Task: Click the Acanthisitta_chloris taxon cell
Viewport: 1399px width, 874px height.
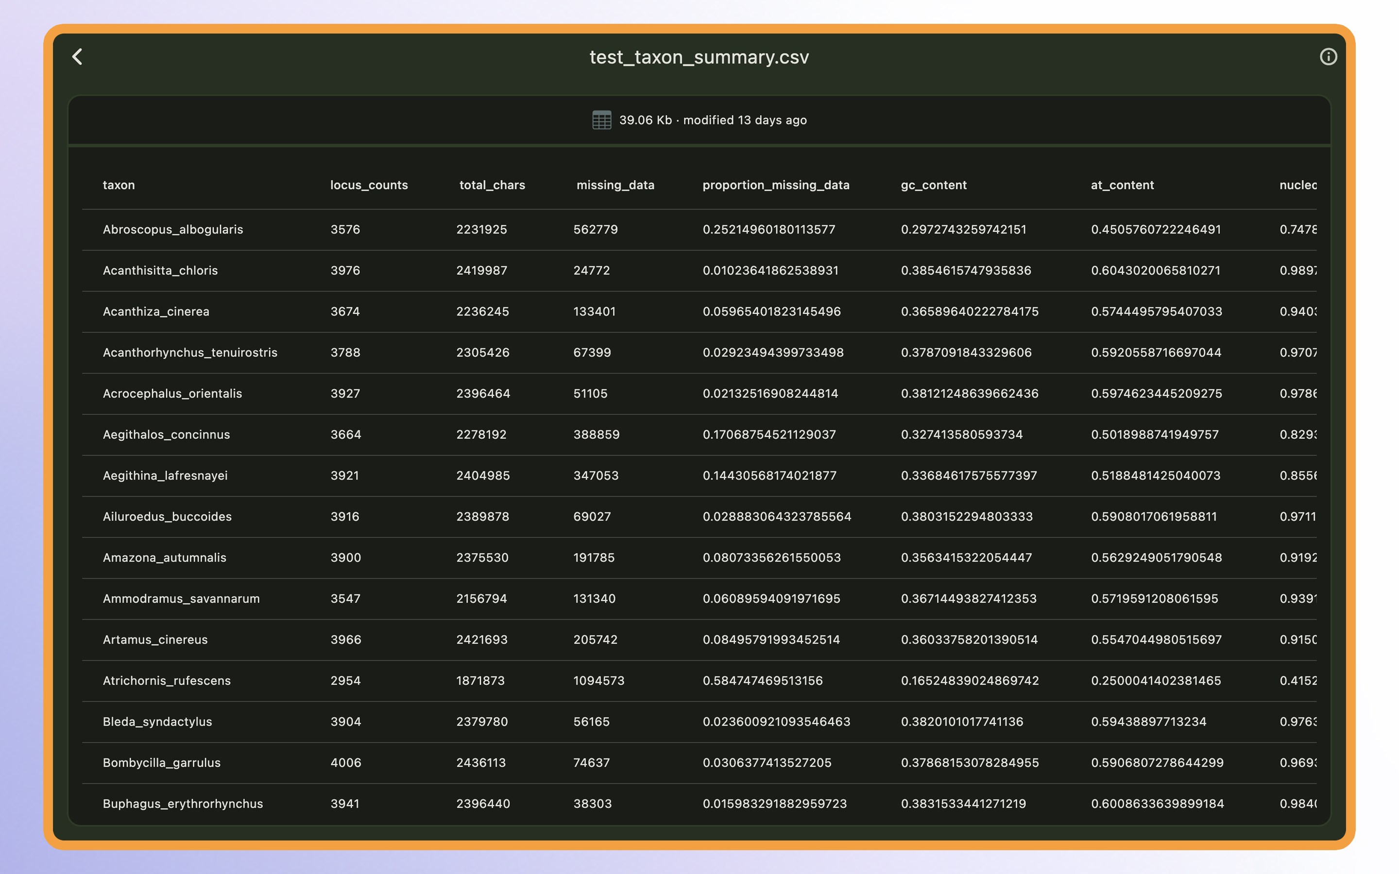Action: pyautogui.click(x=160, y=270)
